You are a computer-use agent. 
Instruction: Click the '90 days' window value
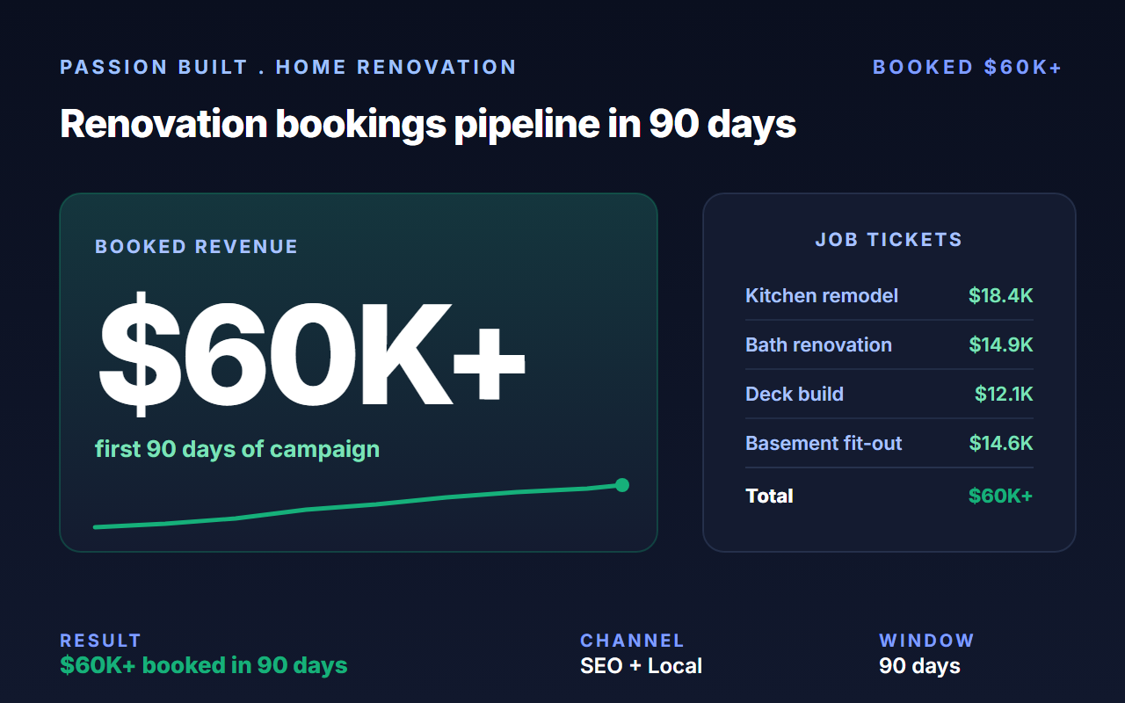click(919, 666)
